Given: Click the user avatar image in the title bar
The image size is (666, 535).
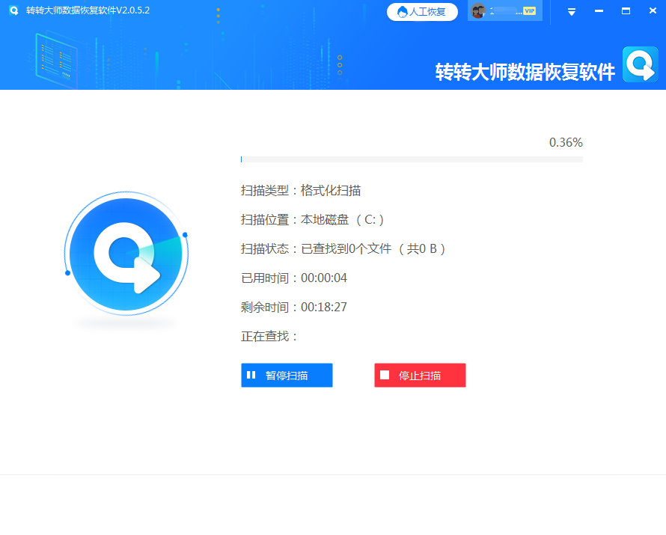Looking at the screenshot, I should 477,10.
